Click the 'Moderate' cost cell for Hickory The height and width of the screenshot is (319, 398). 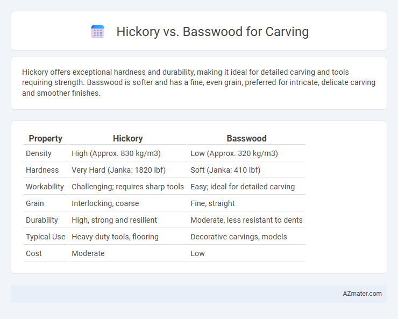127,253
